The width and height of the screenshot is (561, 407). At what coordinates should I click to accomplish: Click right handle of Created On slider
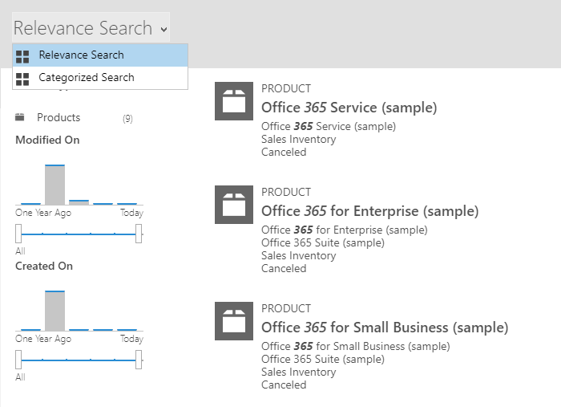pos(139,360)
